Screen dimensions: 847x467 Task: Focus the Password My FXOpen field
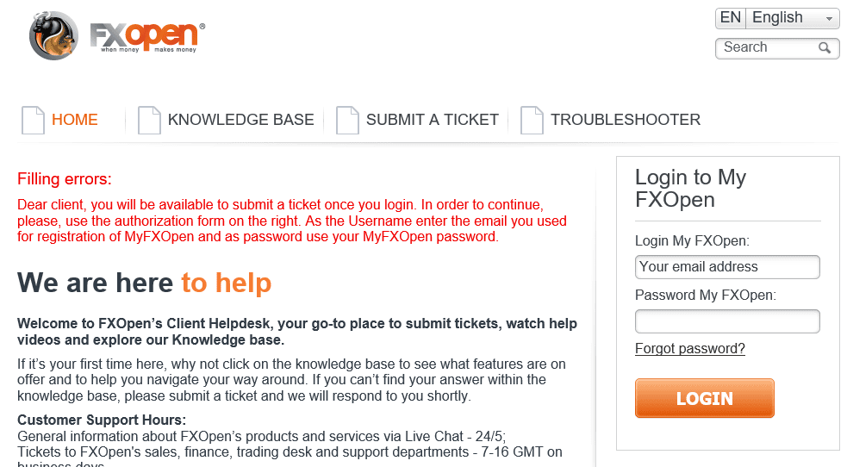click(x=727, y=321)
